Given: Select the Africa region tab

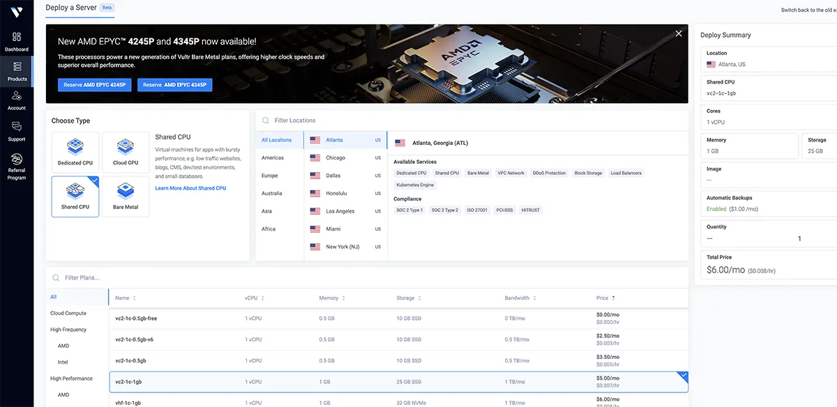Looking at the screenshot, I should click(x=280, y=229).
